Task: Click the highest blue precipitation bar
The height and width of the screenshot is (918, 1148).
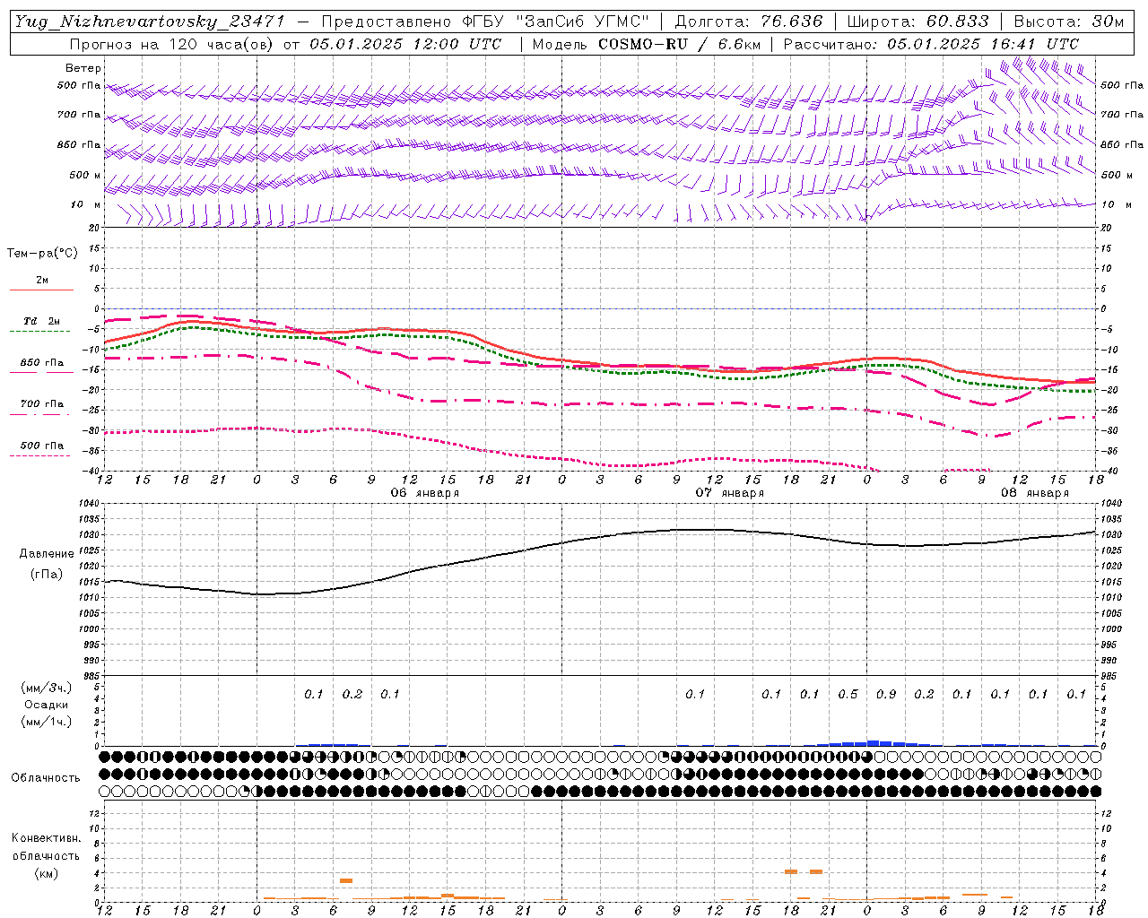Action: [x=873, y=743]
